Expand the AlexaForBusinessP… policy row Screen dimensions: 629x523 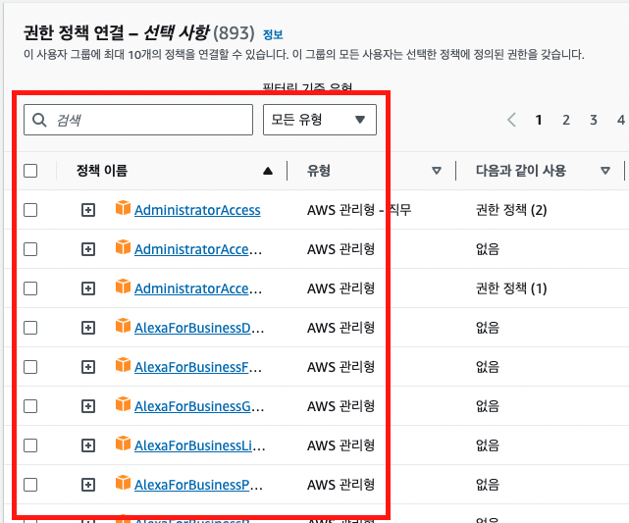[x=88, y=486]
